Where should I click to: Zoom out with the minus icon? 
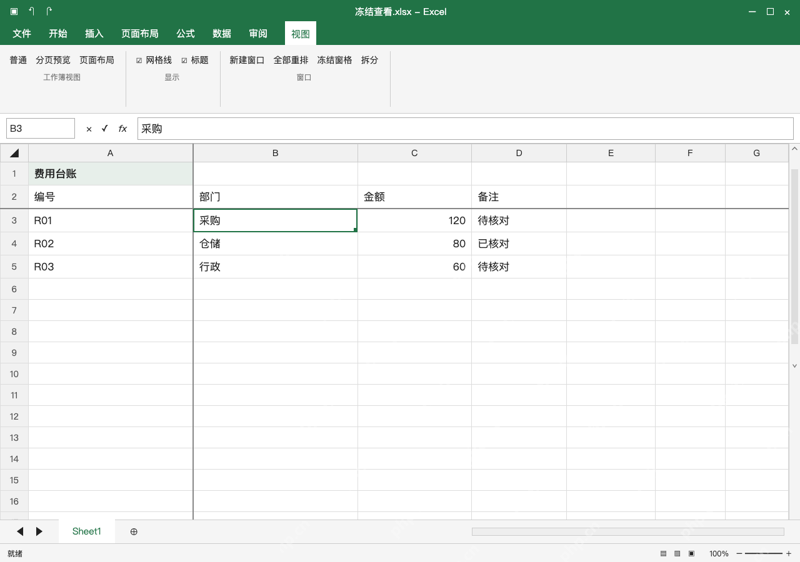tap(739, 553)
